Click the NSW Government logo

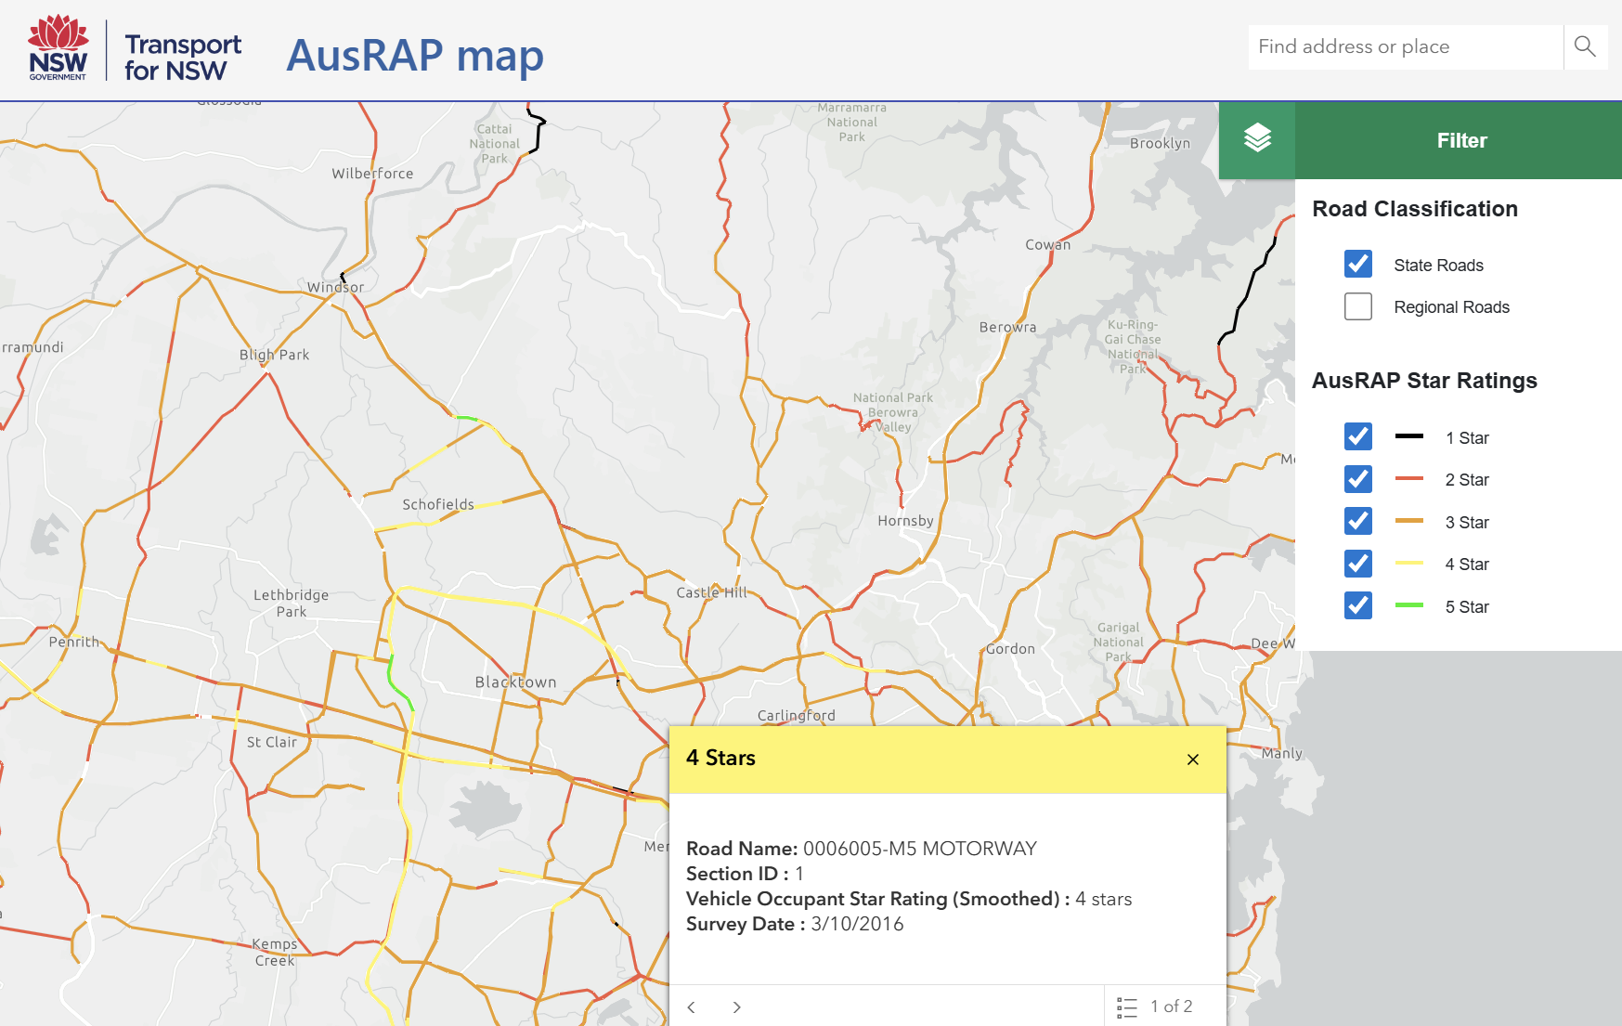[x=58, y=48]
